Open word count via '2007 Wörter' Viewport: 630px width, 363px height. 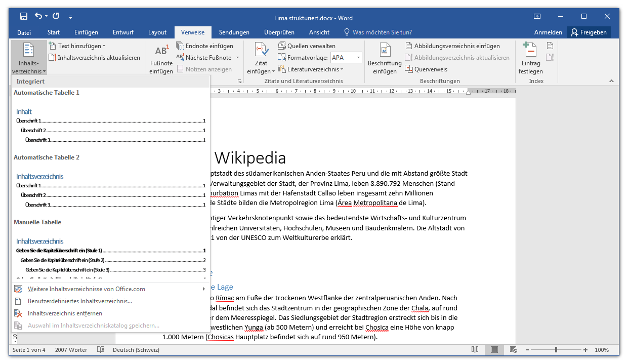point(71,350)
